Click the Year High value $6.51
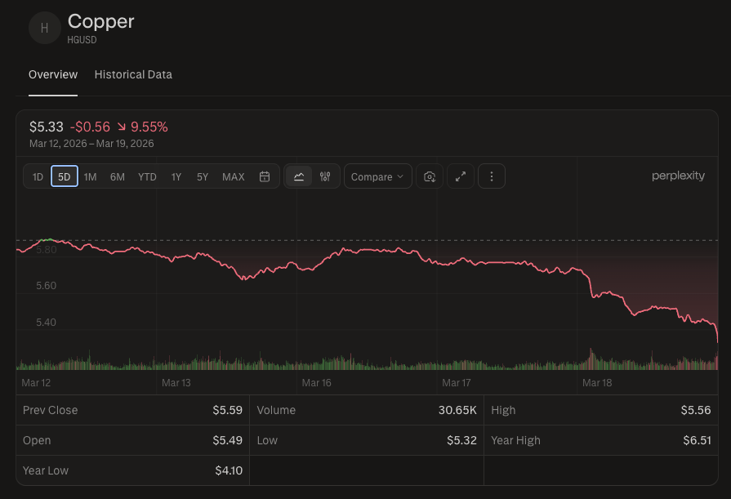Viewport: 731px width, 499px height. [697, 441]
